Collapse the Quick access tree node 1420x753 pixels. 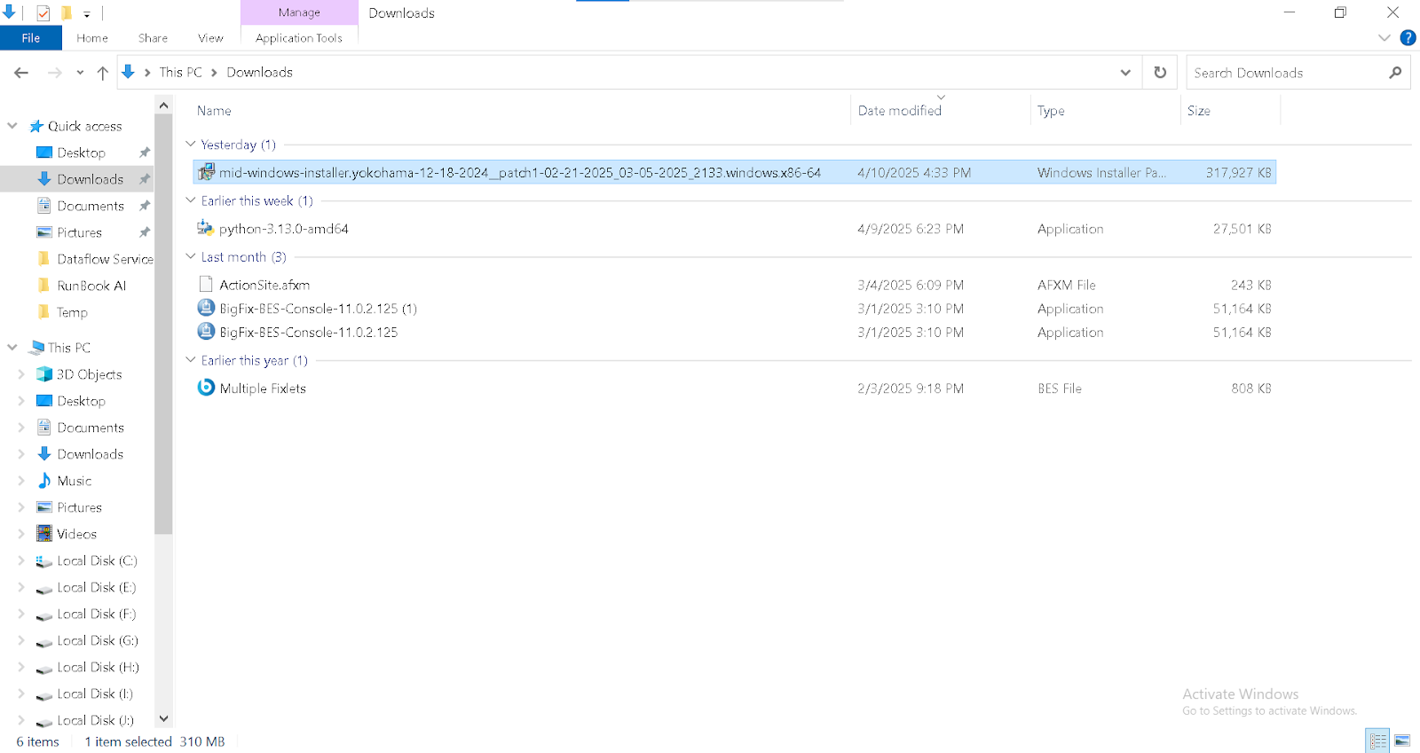(x=12, y=126)
